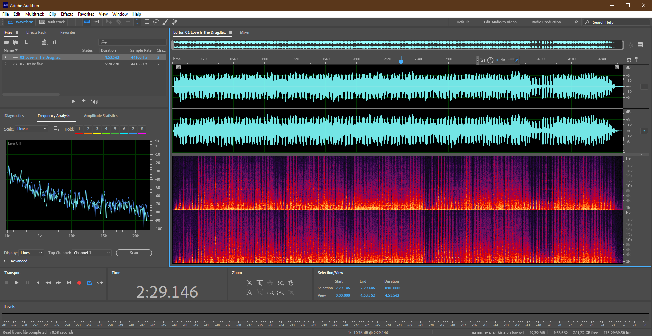Show the Spectral Frequency Display
The image size is (652, 336).
coord(87,22)
